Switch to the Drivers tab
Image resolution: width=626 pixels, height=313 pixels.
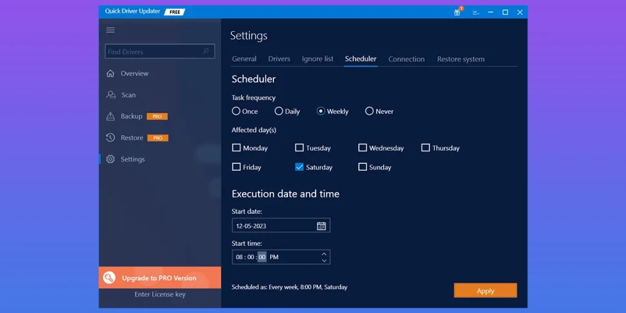(279, 59)
